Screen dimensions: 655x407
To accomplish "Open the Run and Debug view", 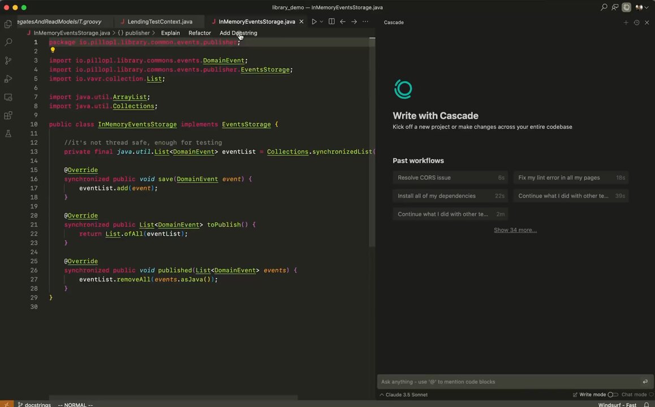I will [x=8, y=79].
